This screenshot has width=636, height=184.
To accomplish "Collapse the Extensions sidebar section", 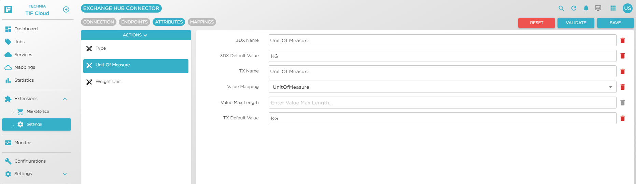I will pyautogui.click(x=65, y=99).
